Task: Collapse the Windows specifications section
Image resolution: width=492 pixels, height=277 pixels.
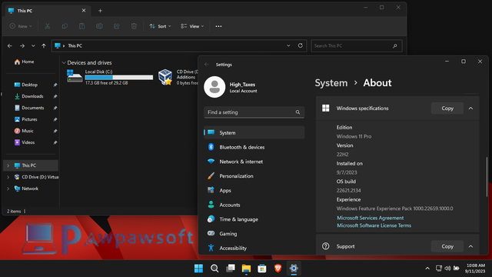Action: pos(470,108)
